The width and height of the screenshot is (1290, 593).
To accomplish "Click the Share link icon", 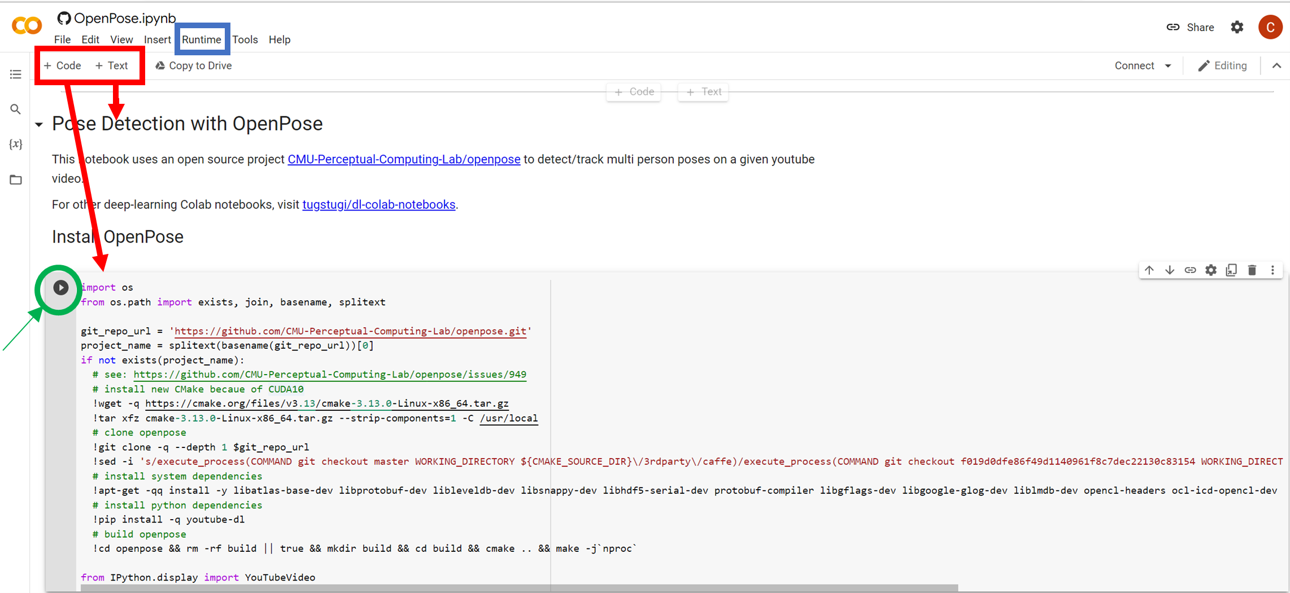I will click(1173, 27).
